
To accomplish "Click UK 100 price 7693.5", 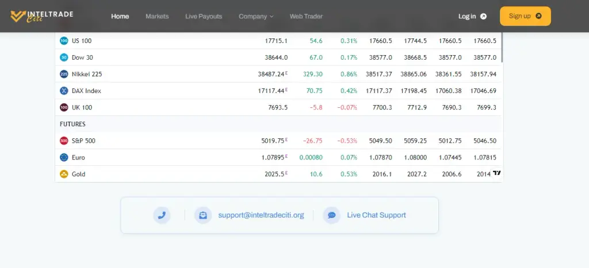I will [278, 107].
